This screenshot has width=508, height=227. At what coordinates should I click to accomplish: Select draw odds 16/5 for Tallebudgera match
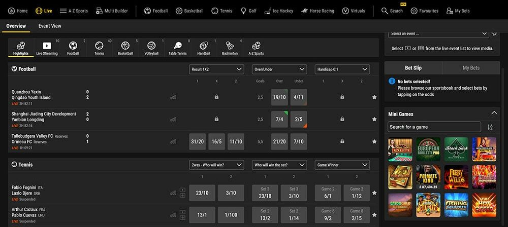point(216,142)
